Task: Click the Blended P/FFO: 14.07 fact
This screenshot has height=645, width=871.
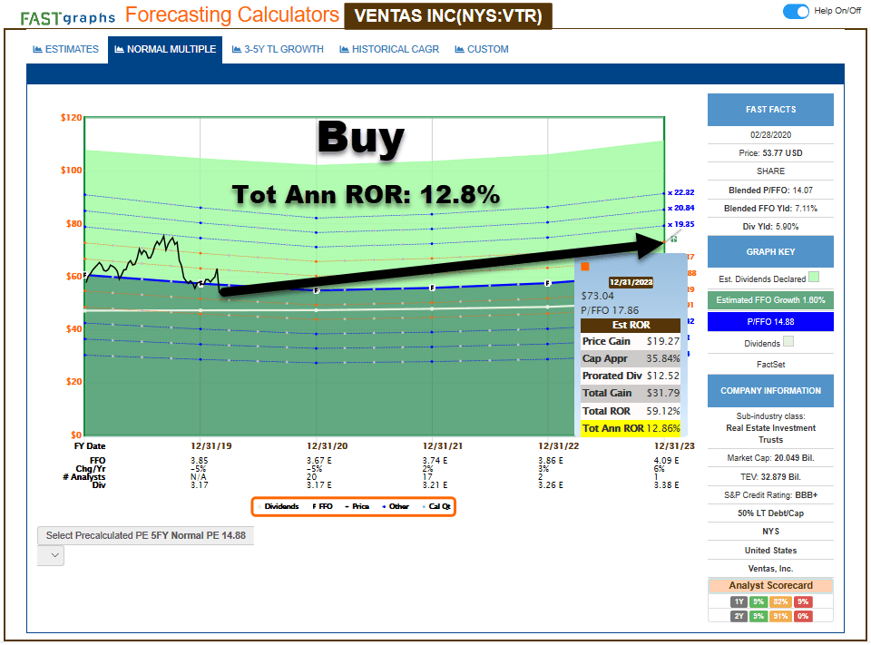Action: coord(770,190)
